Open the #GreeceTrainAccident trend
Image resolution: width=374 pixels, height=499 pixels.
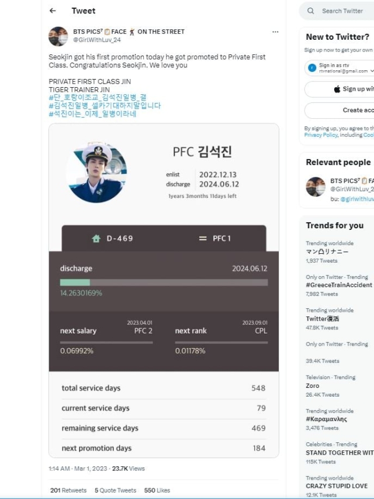coord(339,285)
